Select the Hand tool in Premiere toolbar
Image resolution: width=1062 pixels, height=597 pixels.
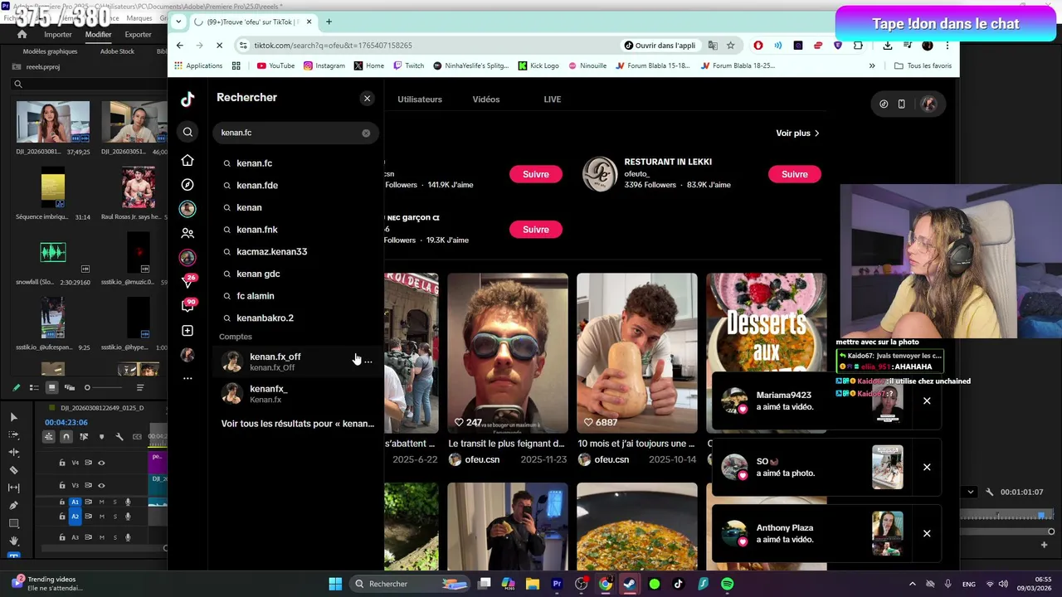point(13,541)
